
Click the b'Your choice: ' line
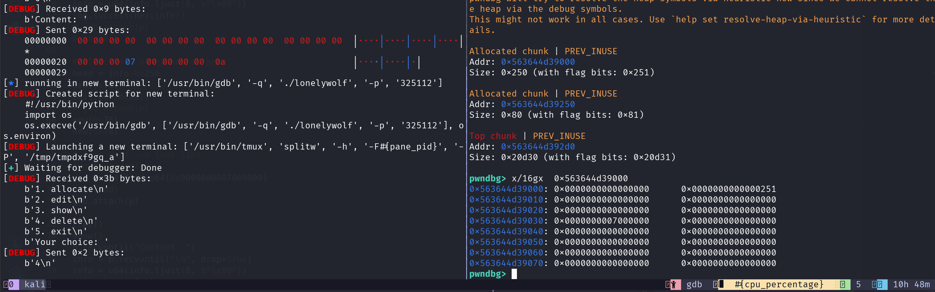pos(66,242)
